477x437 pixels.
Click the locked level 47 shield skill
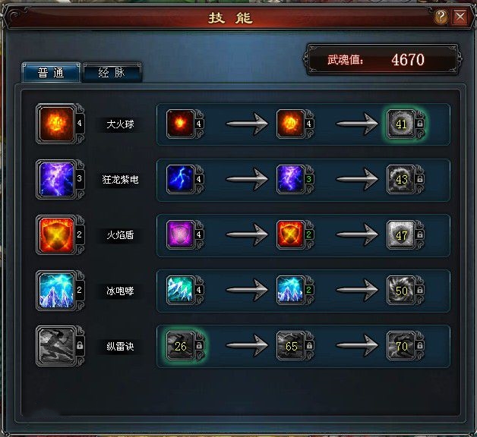click(x=401, y=235)
